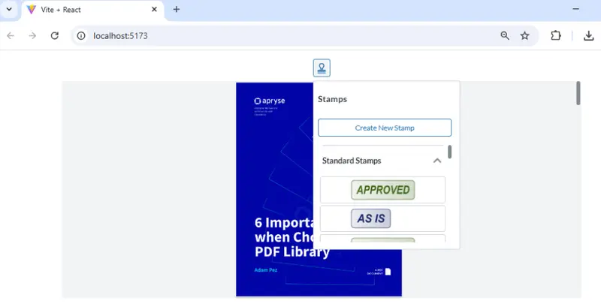
Task: Click the apryse logo on PDF cover
Action: point(270,101)
